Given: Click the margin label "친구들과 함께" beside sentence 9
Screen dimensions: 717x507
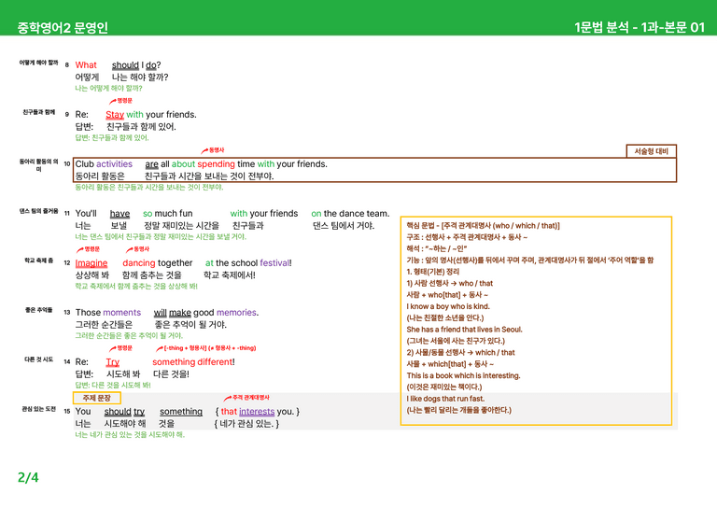Looking at the screenshot, I should click(39, 112).
